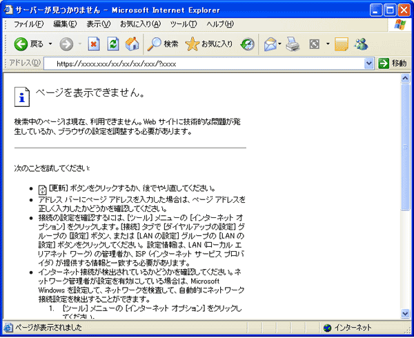Click the Forward arrow icon
Viewport: 414px width, 338px height.
coord(66,43)
